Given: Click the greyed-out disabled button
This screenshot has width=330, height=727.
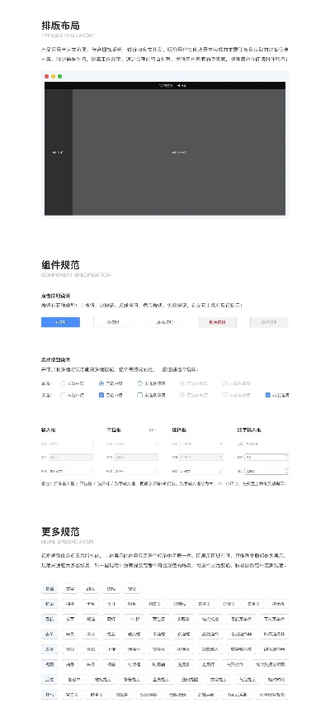Looking at the screenshot, I should pyautogui.click(x=269, y=322).
